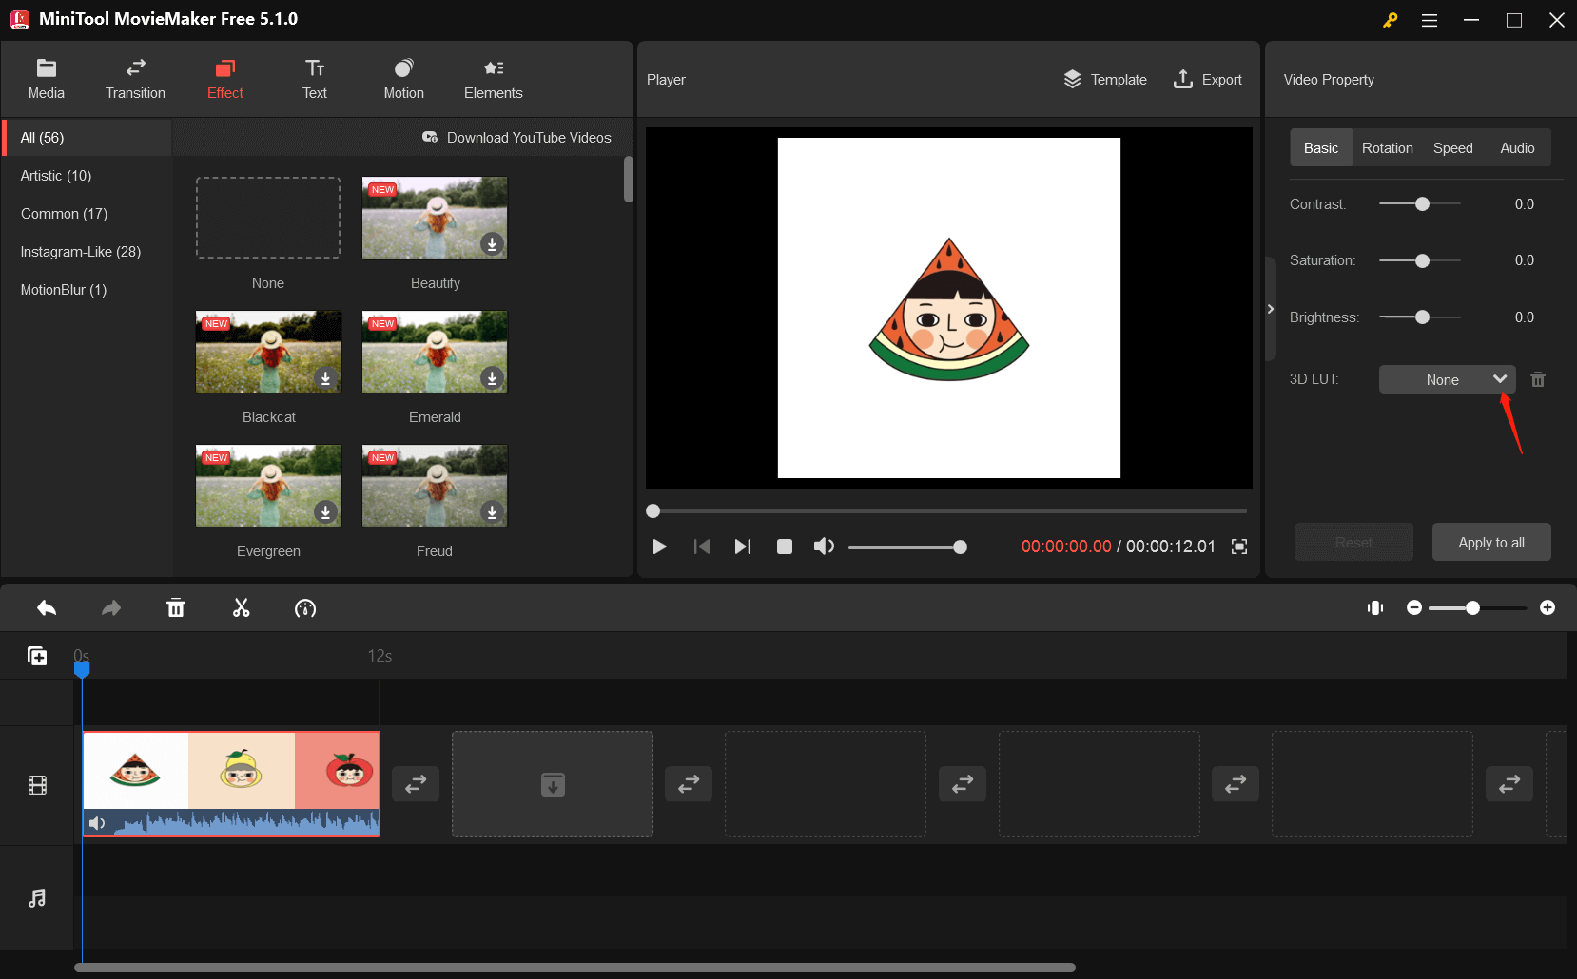Open the hamburger menu at top right
Viewport: 1577px width, 979px height.
1429,19
